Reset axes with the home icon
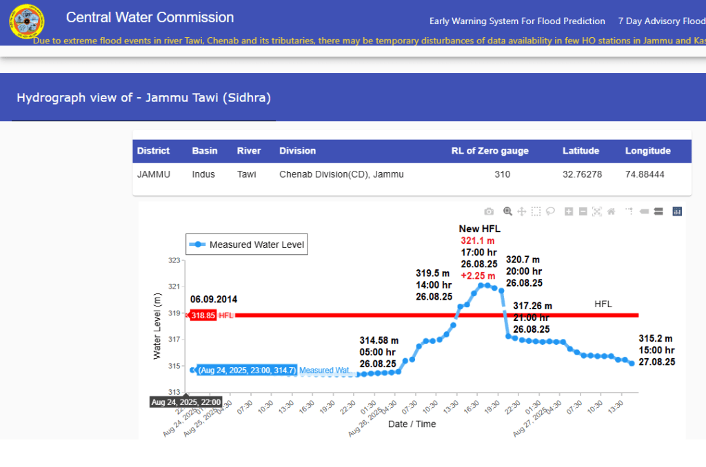Image resolution: width=706 pixels, height=467 pixels. (611, 211)
